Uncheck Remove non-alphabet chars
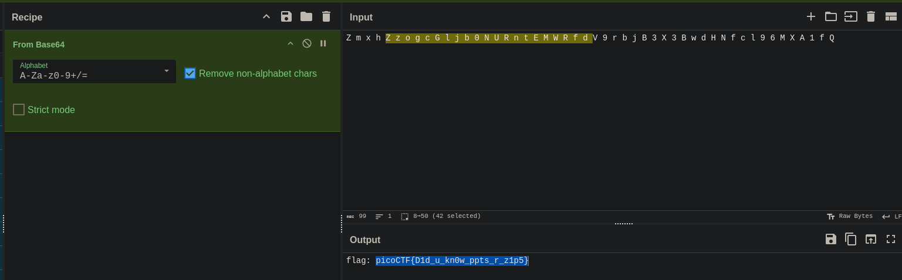This screenshot has height=280, width=902. click(190, 73)
